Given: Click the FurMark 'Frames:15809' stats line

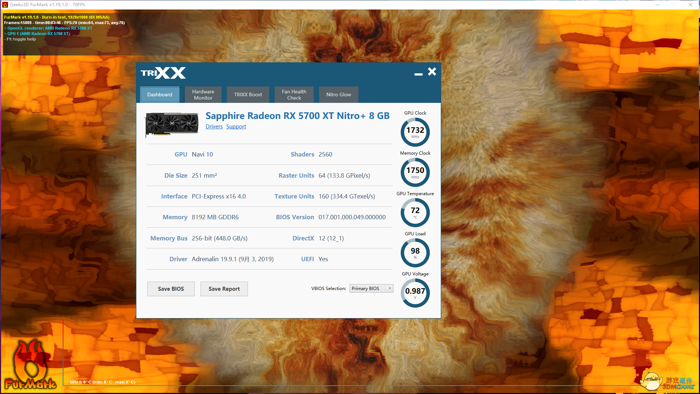Looking at the screenshot, I should 65,23.
